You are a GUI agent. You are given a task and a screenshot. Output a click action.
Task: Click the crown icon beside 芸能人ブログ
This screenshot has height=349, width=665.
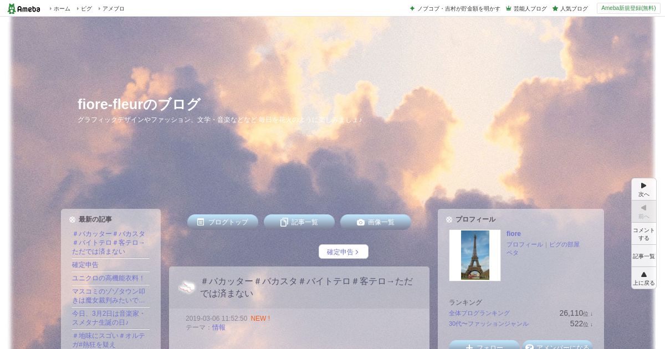[x=508, y=8]
